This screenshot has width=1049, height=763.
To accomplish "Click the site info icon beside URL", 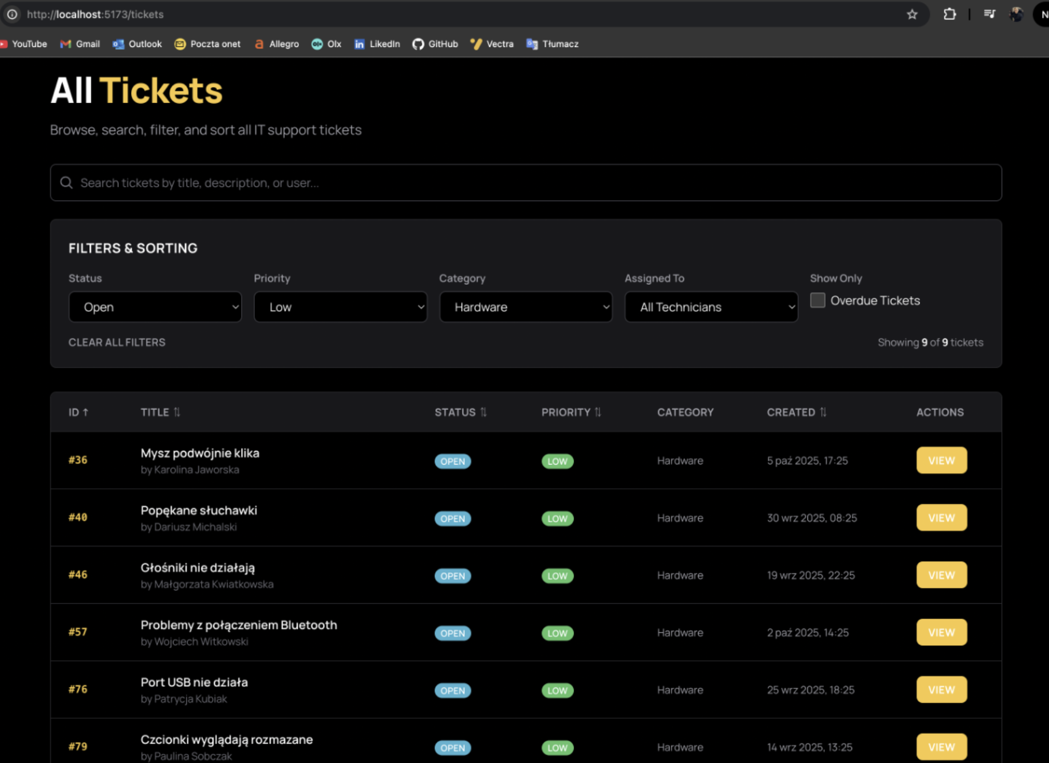I will [x=12, y=14].
